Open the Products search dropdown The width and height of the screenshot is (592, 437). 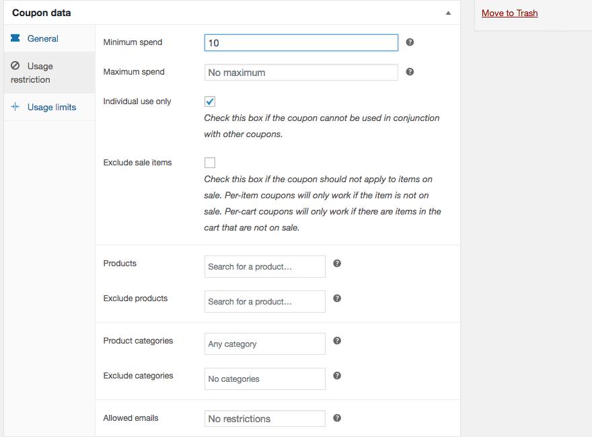click(x=264, y=267)
